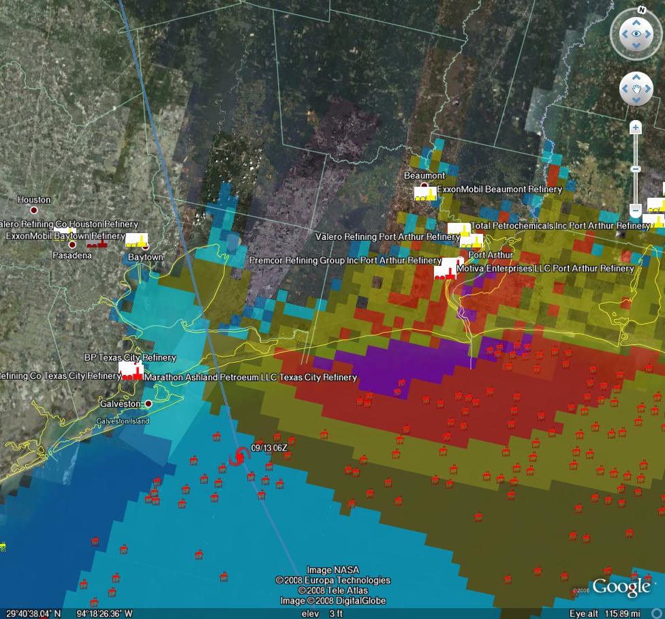Image resolution: width=665 pixels, height=619 pixels.
Task: Click the Port Arthur city label
Action: [x=491, y=255]
